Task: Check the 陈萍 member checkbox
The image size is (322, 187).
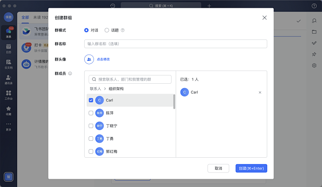Action: 91,113
